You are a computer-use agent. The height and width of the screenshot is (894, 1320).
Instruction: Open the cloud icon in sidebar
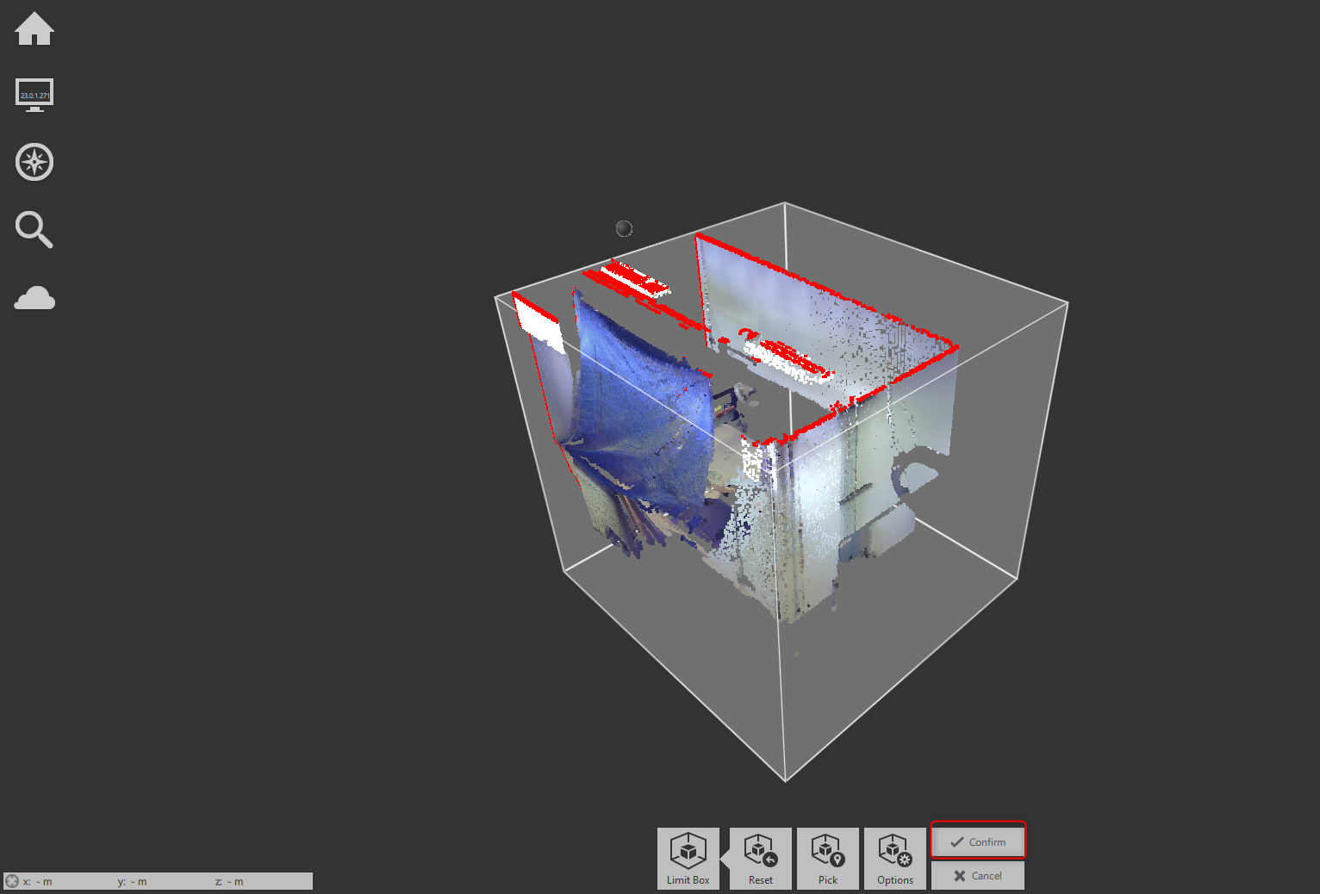(x=34, y=298)
